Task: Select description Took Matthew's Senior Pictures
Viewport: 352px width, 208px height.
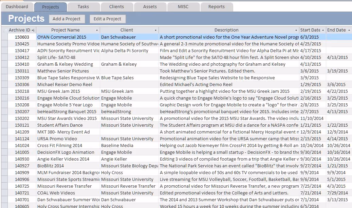Action: point(229,71)
